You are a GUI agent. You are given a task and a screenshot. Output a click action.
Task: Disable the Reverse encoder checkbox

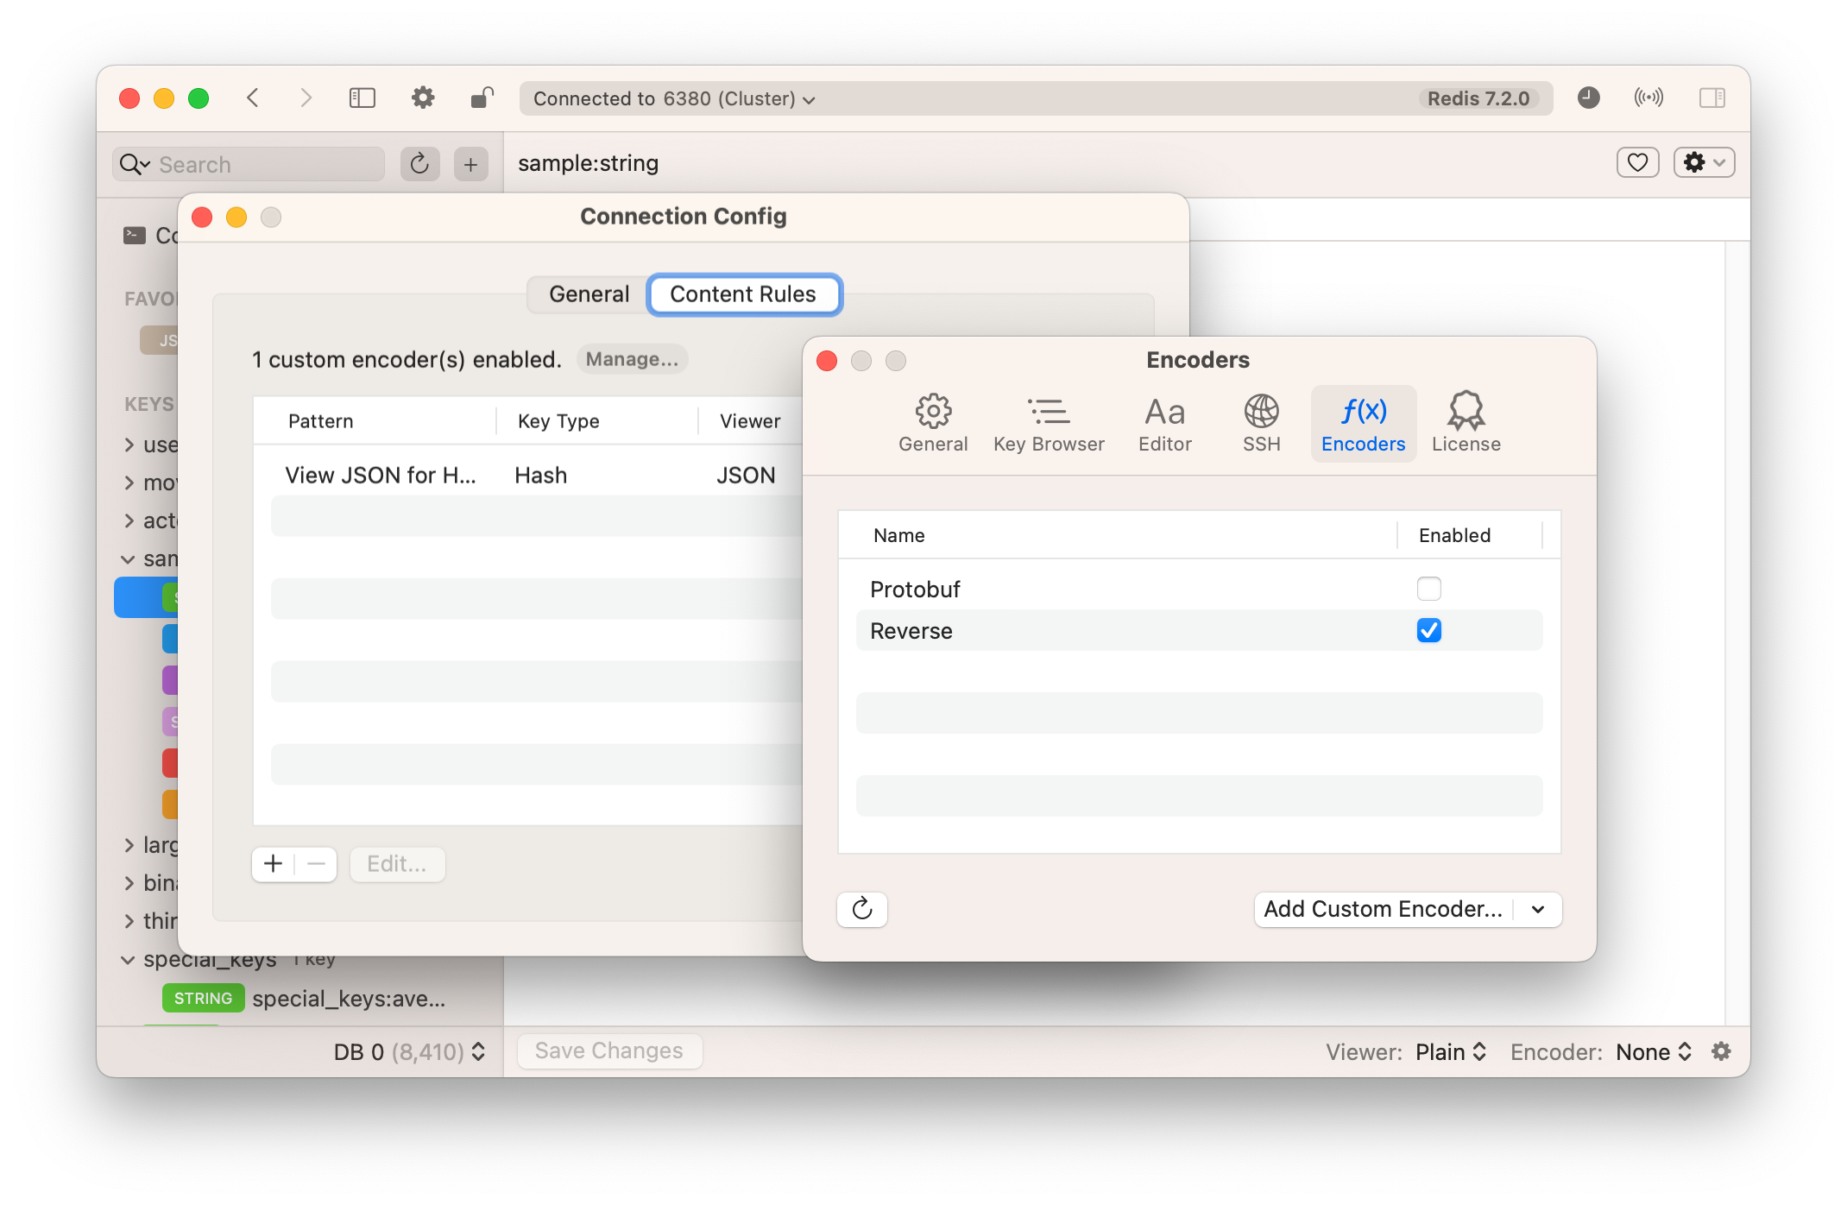click(x=1429, y=631)
